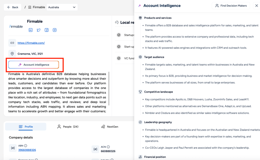Click the info icon next to ACN
The image size is (260, 160).
(108, 147)
